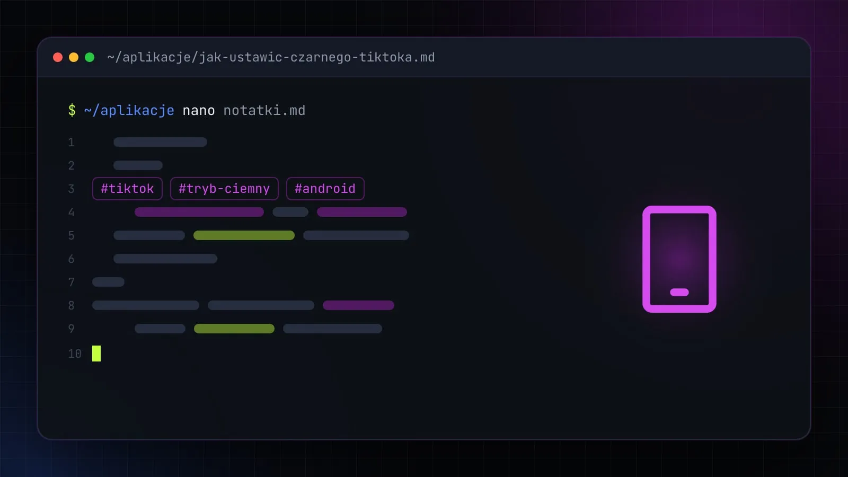Click the title bar file path text
848x477 pixels.
(271, 57)
